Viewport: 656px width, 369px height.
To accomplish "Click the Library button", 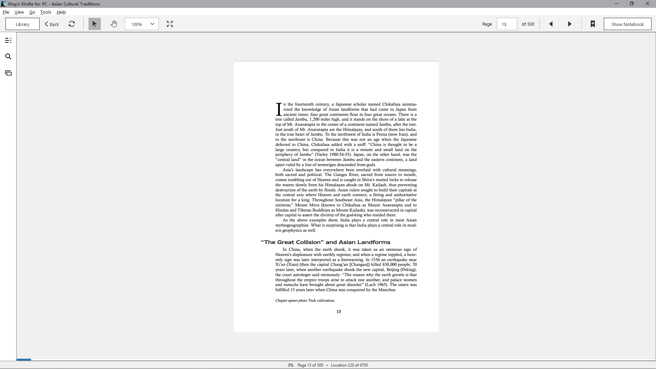I will [23, 24].
